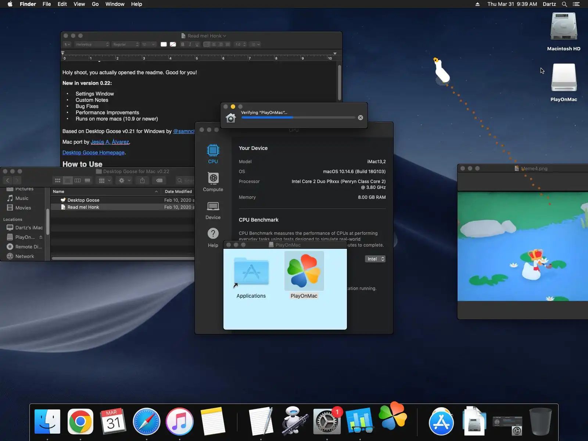The image size is (588, 441).
Task: Click the Desktop Goose walking on the desktop
Action: (441, 70)
